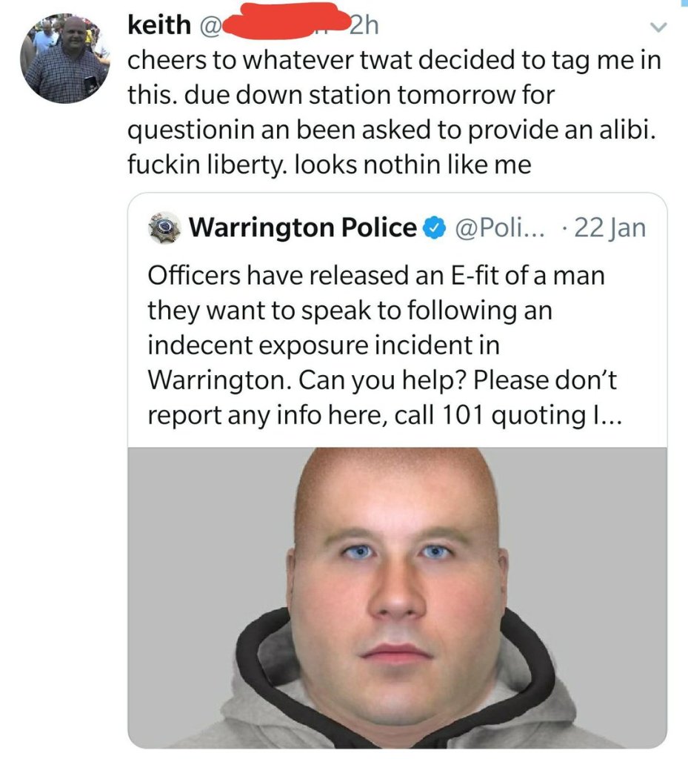Click the @Poli... truncated handle
The height and width of the screenshot is (759, 688).
pos(499,228)
